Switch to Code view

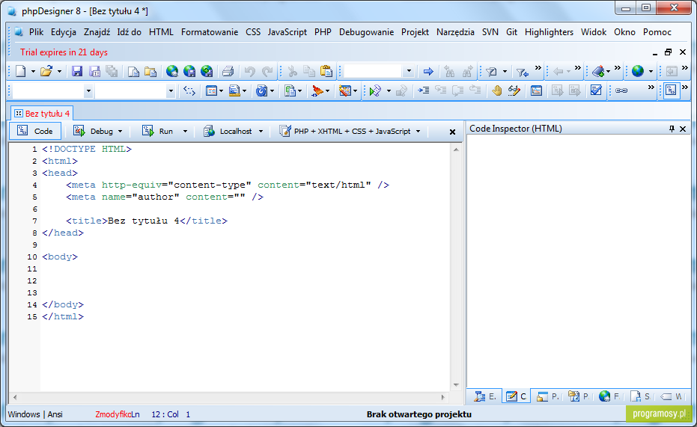pos(35,131)
